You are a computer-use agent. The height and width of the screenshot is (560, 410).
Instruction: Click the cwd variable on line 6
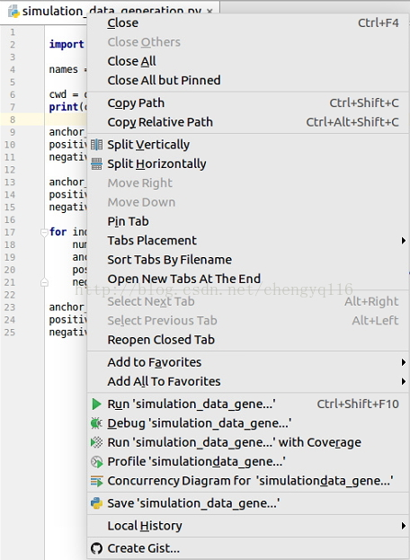tap(58, 94)
